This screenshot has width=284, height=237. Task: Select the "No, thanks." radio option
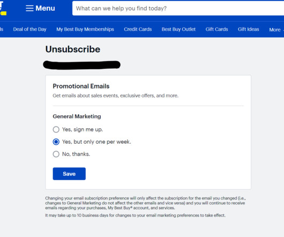tap(56, 154)
